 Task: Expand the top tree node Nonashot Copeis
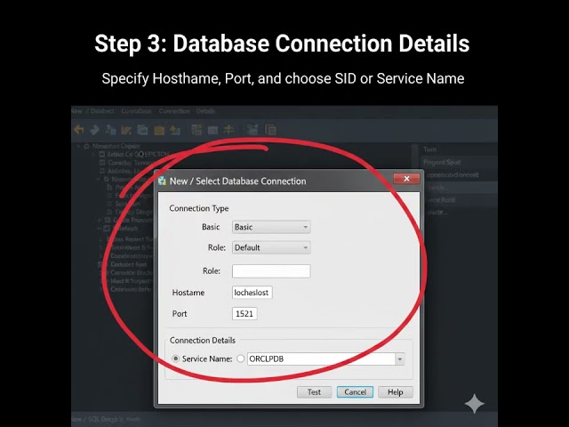[x=78, y=146]
